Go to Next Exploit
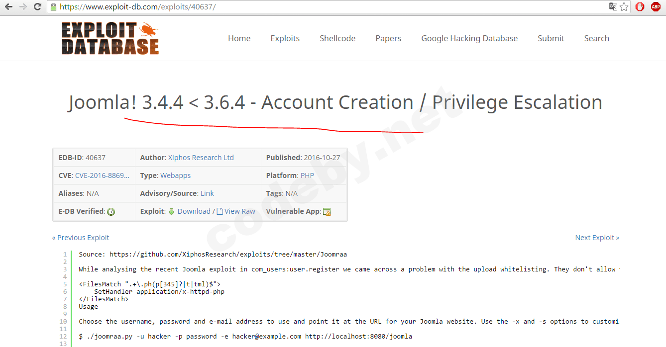Viewport: 666px width, 347px height. pyautogui.click(x=597, y=238)
